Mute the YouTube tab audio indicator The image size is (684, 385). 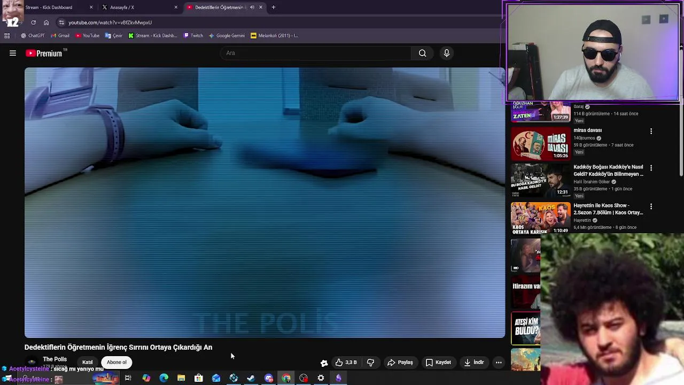coord(252,7)
